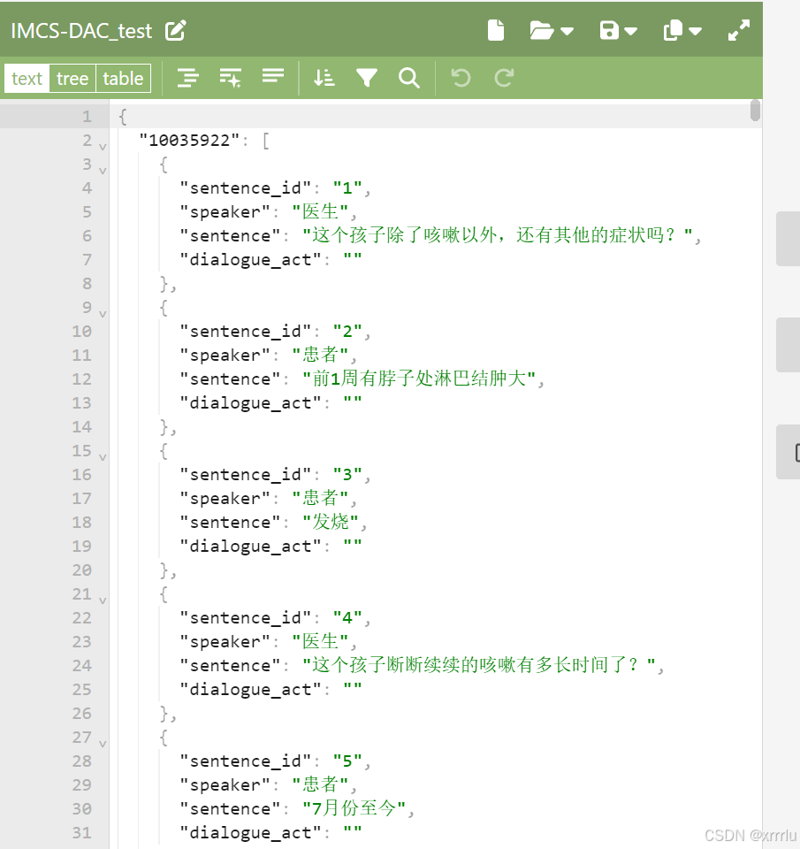Rename IMCS-DAC_test using the pencil icon
The image size is (800, 849).
point(175,29)
